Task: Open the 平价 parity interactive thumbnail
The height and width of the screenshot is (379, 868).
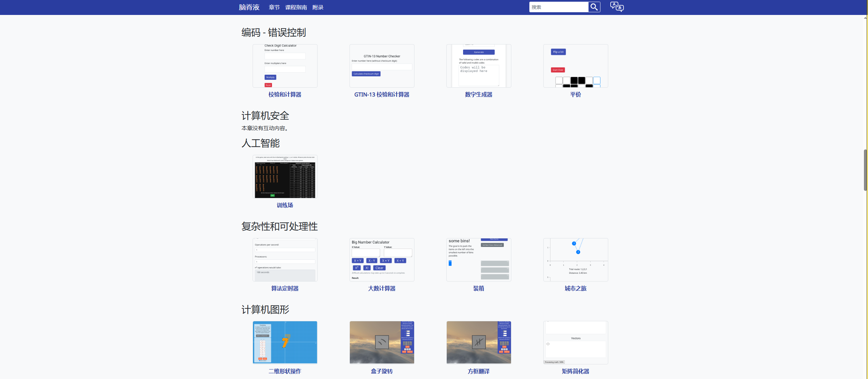Action: point(575,66)
